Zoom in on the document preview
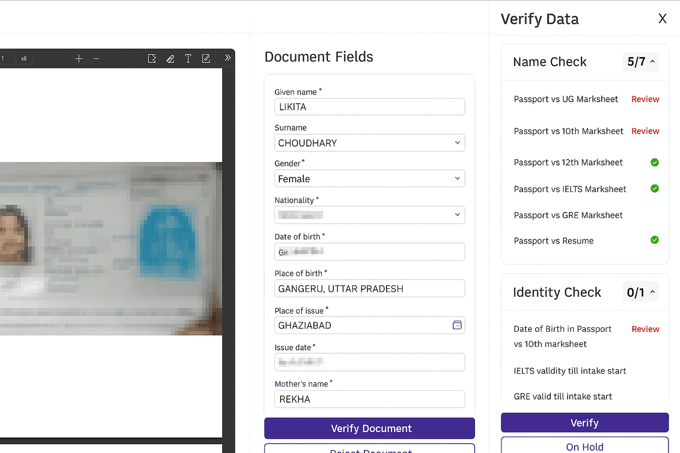 [78, 58]
